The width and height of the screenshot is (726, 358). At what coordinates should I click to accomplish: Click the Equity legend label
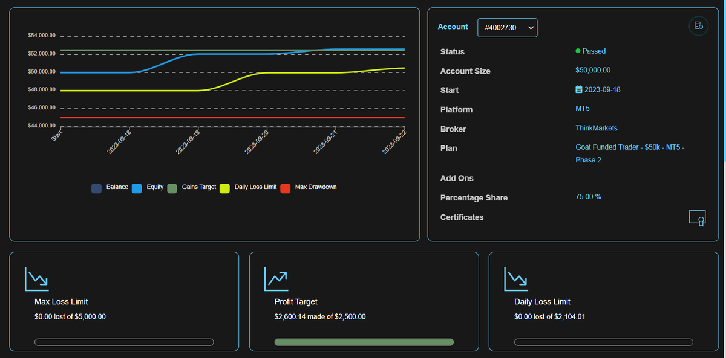coord(155,187)
